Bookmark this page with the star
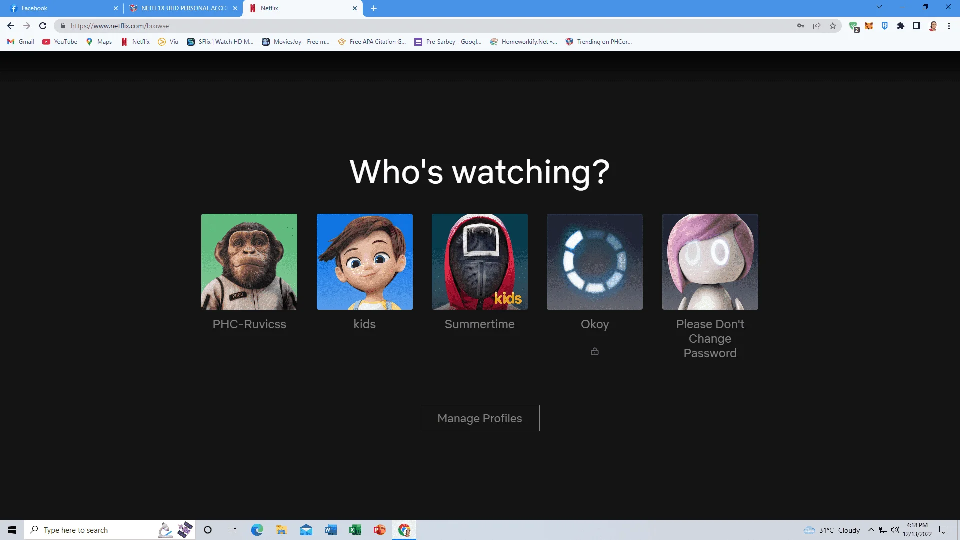Viewport: 960px width, 540px height. point(833,26)
